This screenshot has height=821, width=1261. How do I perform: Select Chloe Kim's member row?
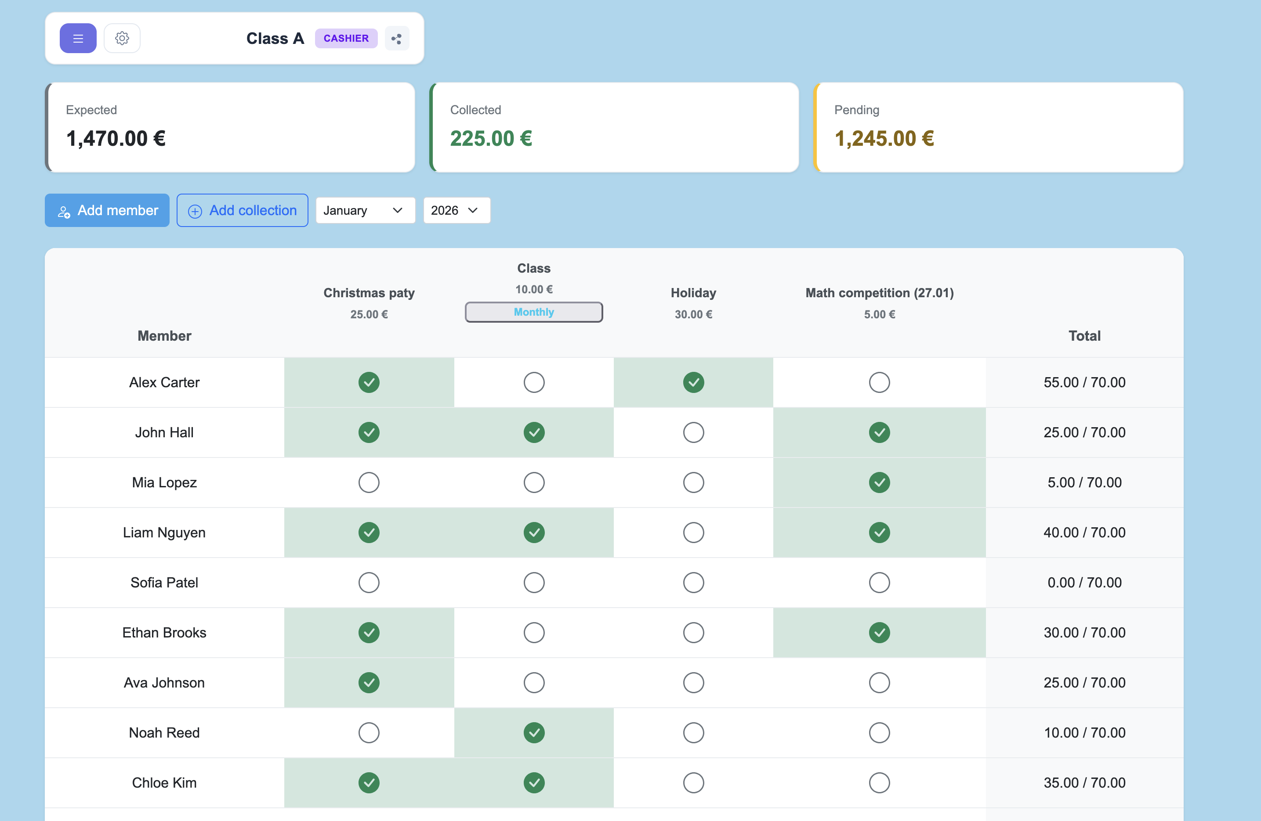point(164,782)
